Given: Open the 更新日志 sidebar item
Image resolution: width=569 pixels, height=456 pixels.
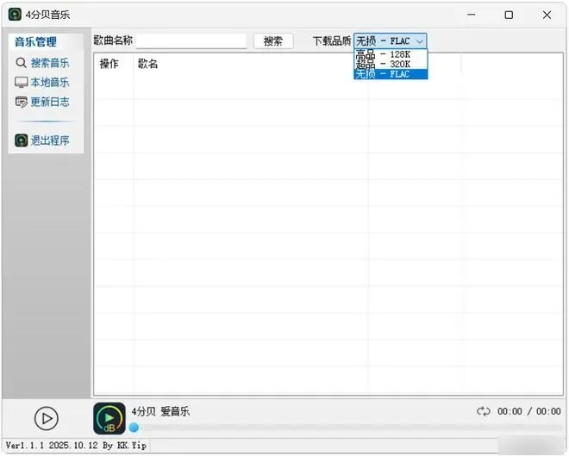Looking at the screenshot, I should [42, 102].
